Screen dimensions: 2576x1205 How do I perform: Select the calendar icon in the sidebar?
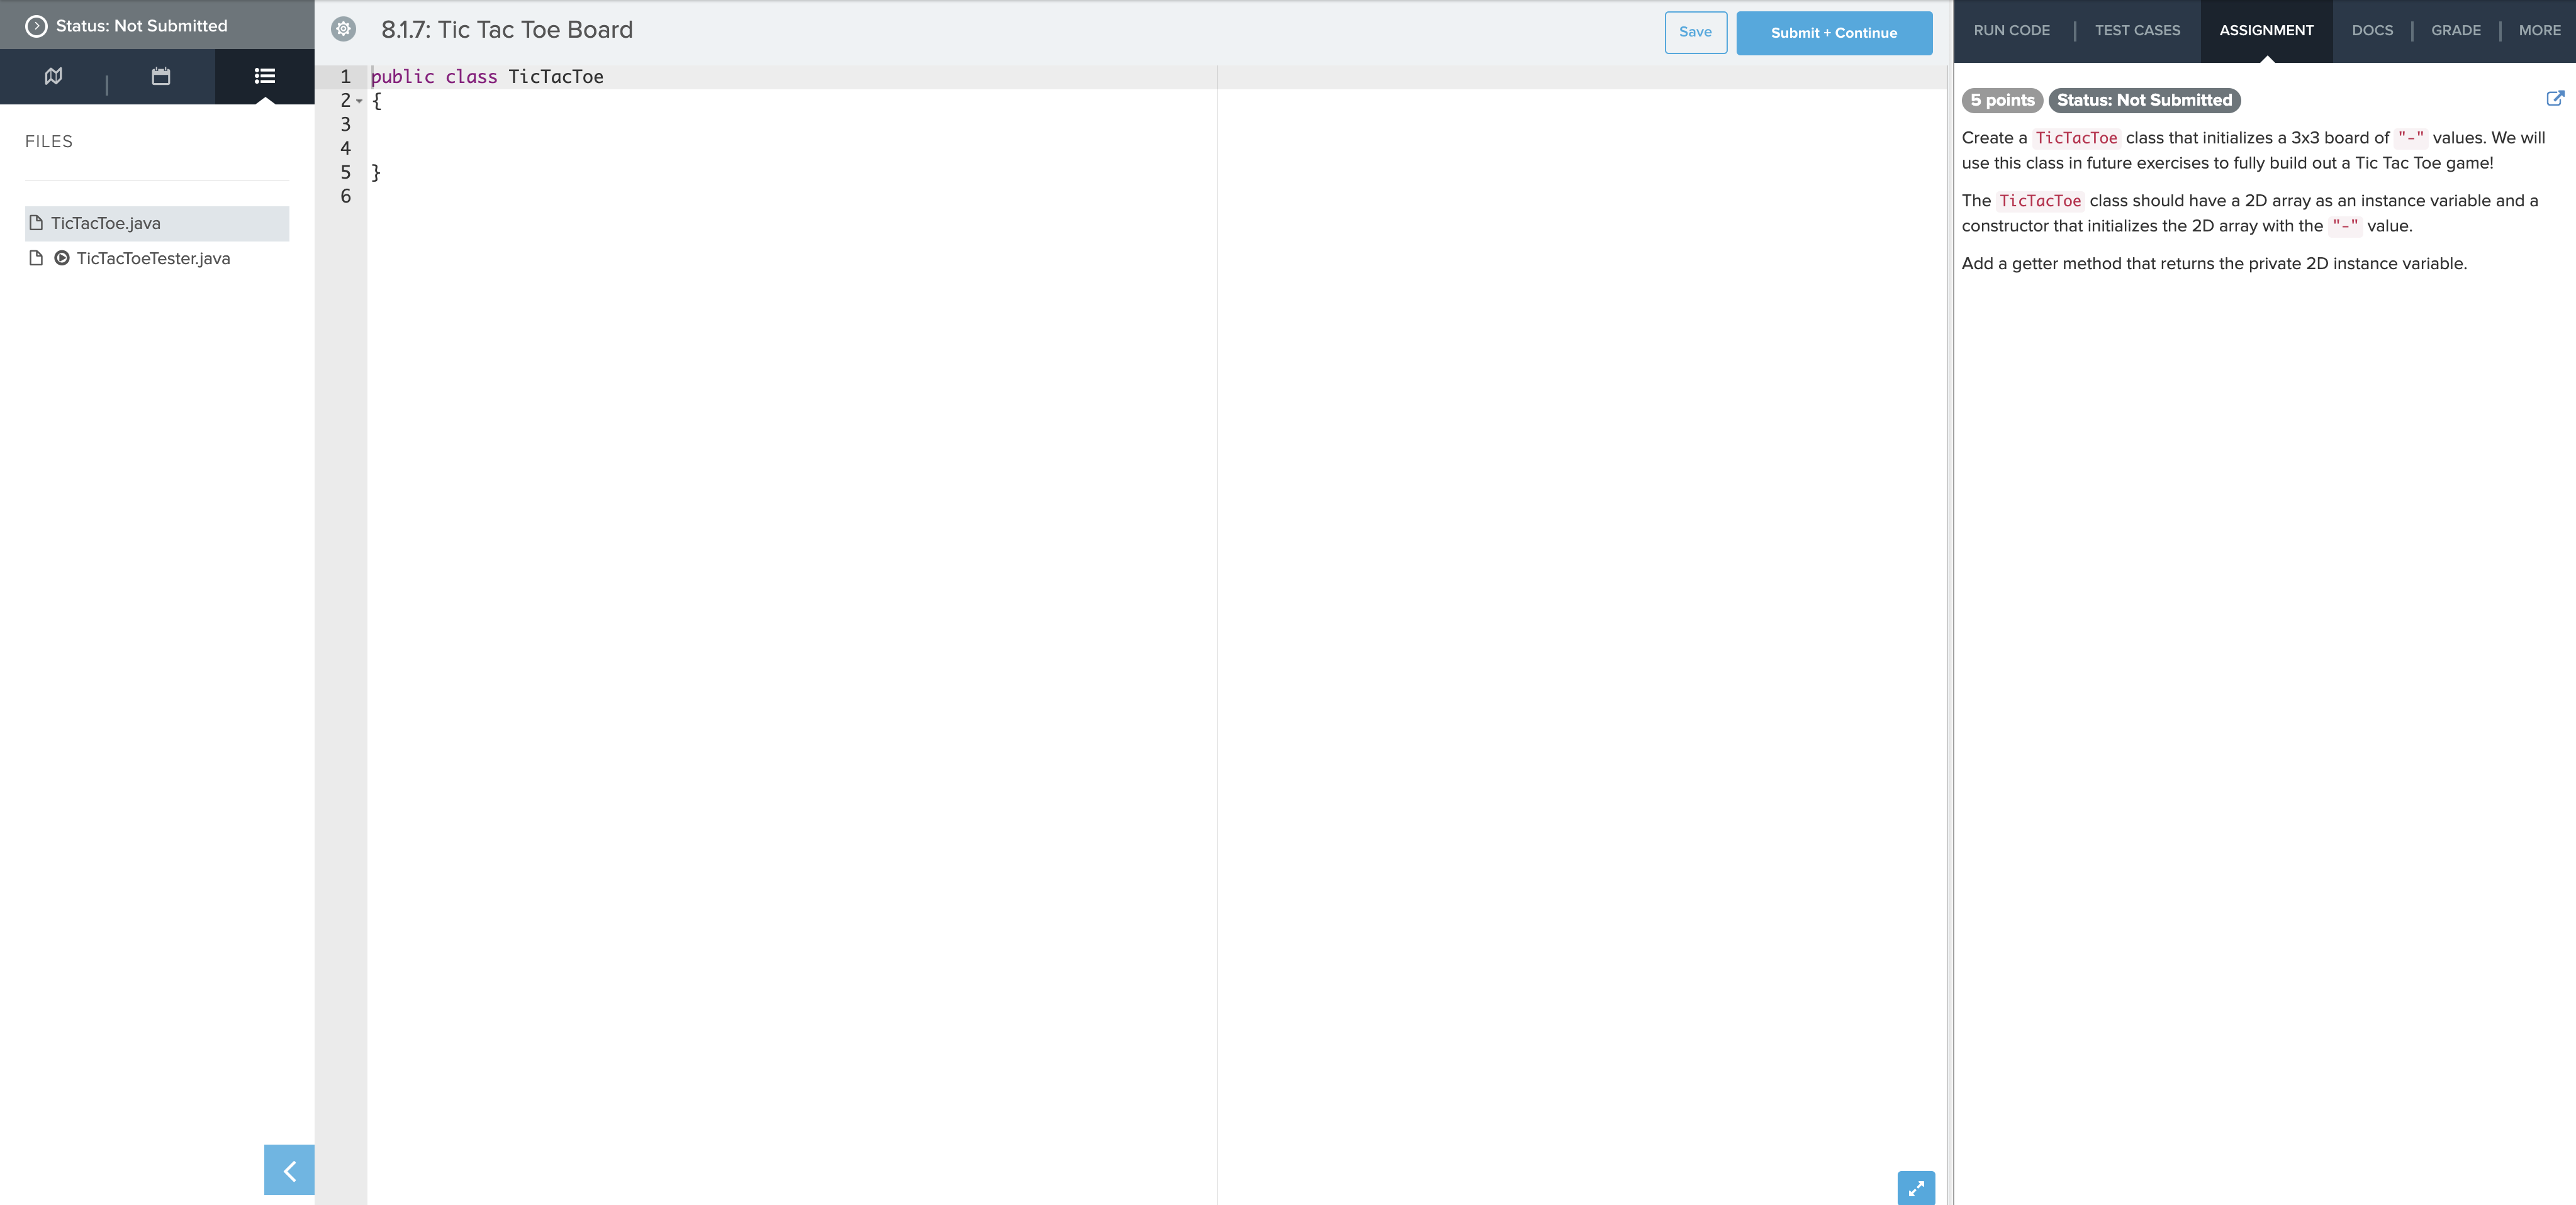coord(160,76)
